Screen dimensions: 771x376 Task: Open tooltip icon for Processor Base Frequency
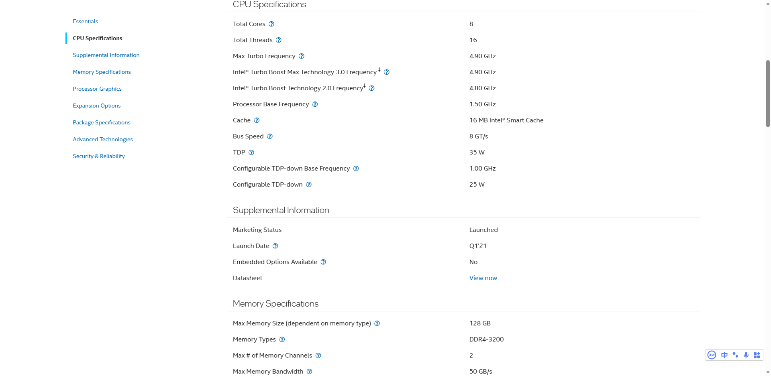315,104
